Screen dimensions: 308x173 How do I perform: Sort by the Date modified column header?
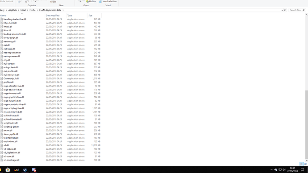click(53, 16)
